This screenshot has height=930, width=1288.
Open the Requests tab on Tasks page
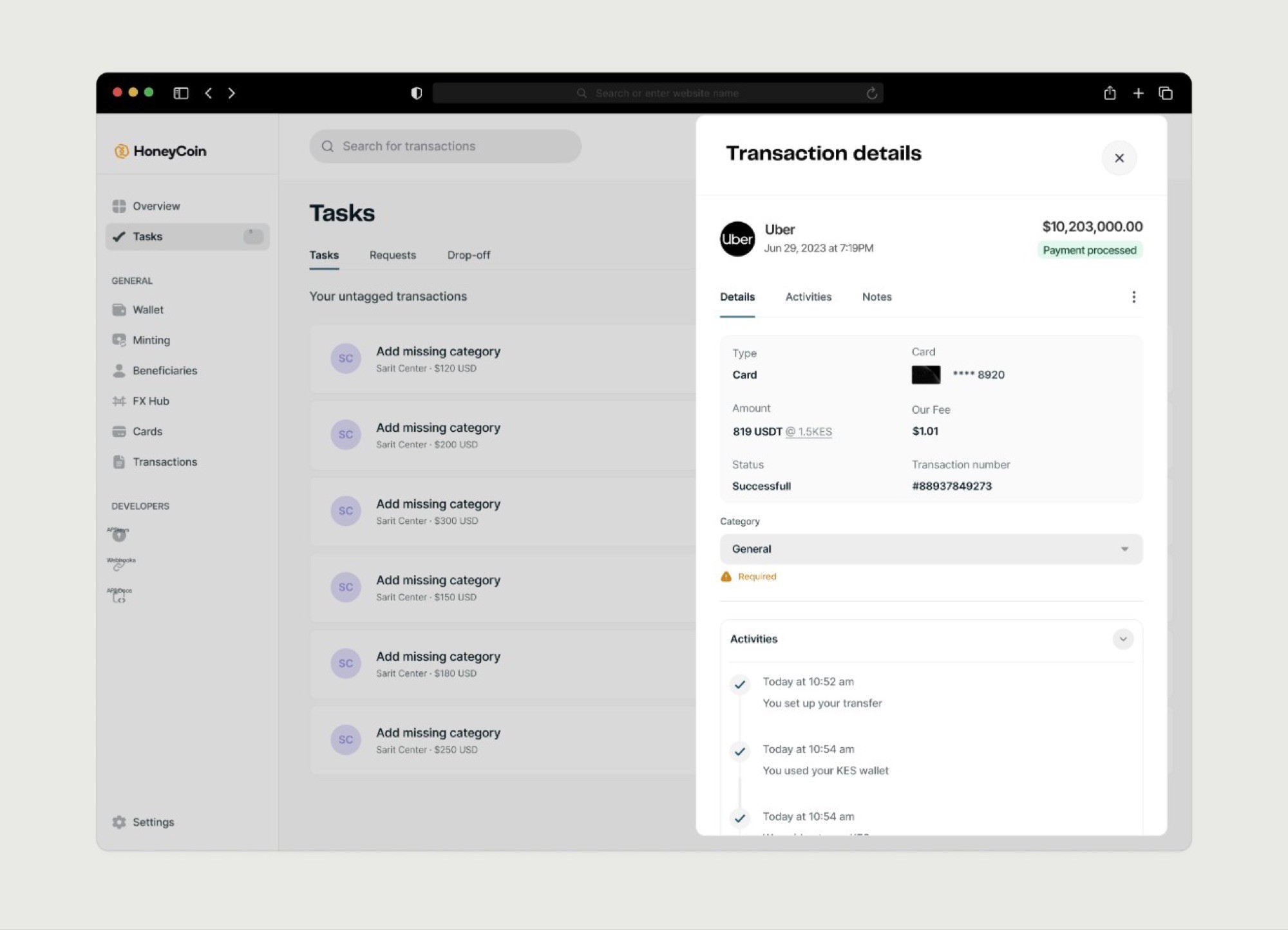click(393, 255)
